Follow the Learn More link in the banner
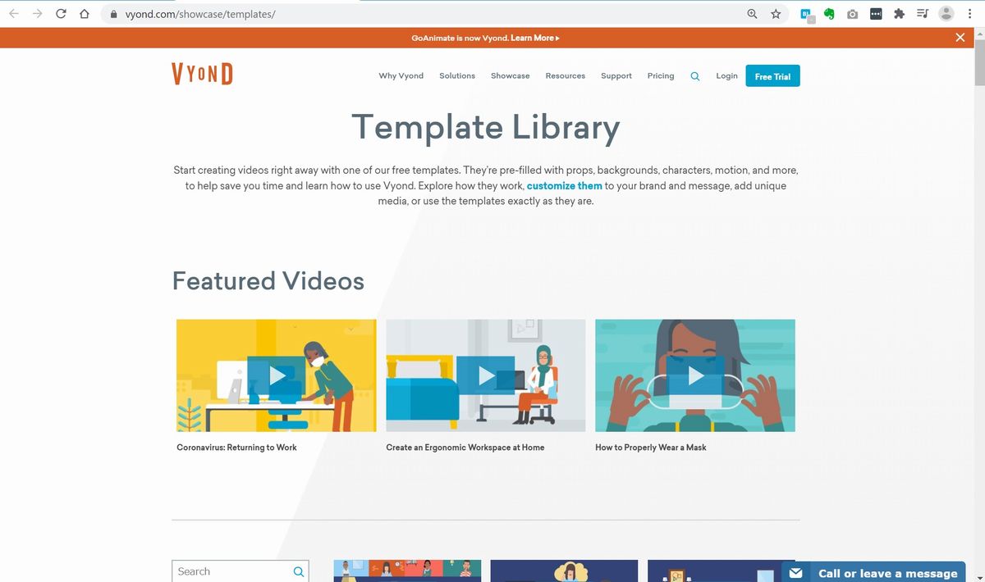The width and height of the screenshot is (985, 582). click(x=535, y=38)
